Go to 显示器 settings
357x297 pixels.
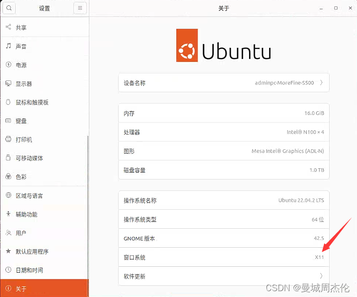point(44,84)
